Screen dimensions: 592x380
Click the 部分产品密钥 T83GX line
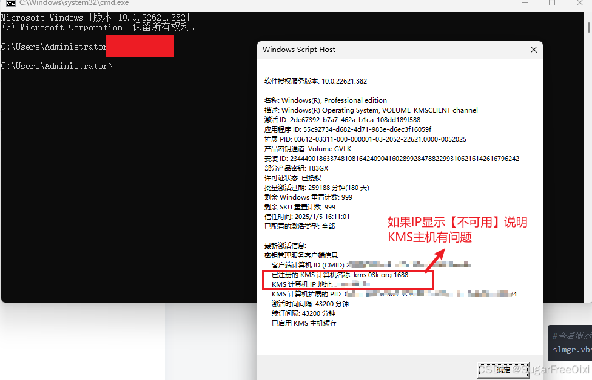[x=297, y=168]
